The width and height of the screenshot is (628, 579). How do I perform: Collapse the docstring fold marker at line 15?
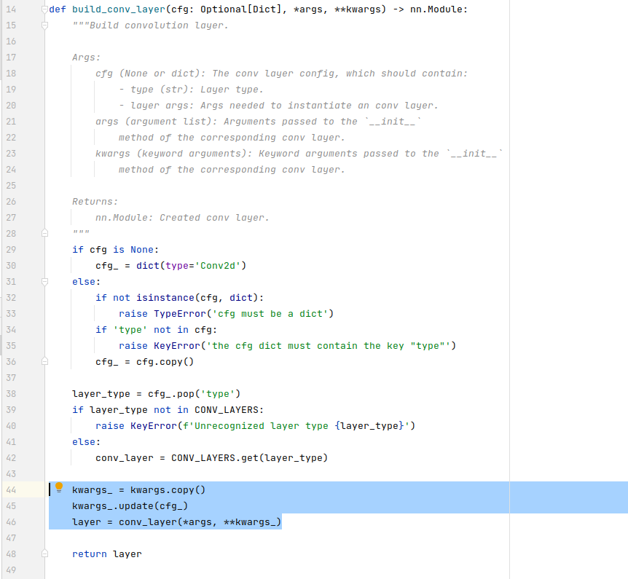45,25
